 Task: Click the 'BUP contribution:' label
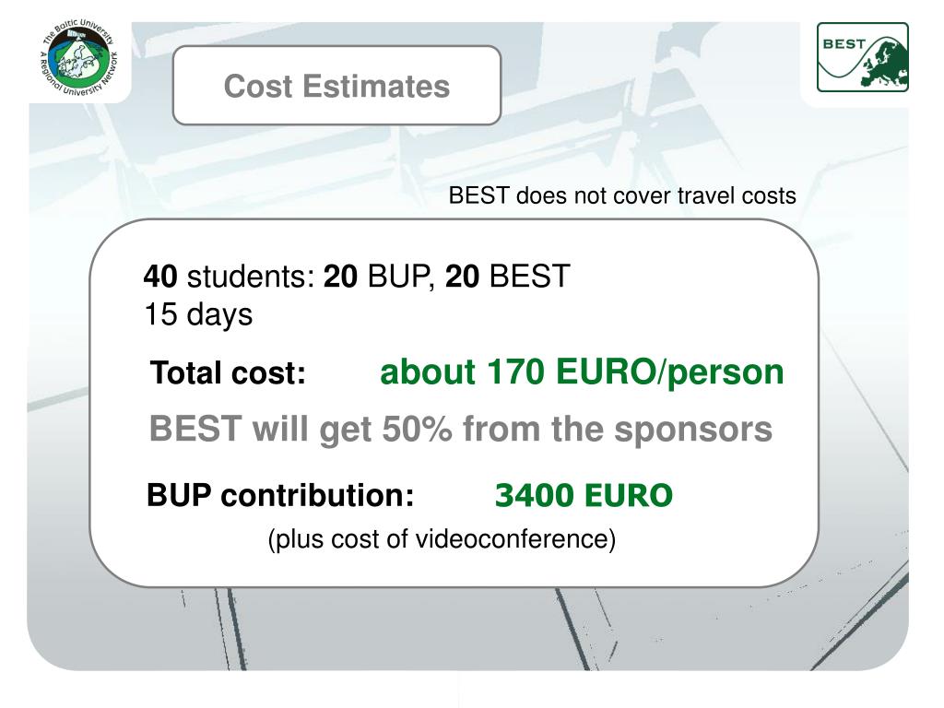[x=280, y=495]
